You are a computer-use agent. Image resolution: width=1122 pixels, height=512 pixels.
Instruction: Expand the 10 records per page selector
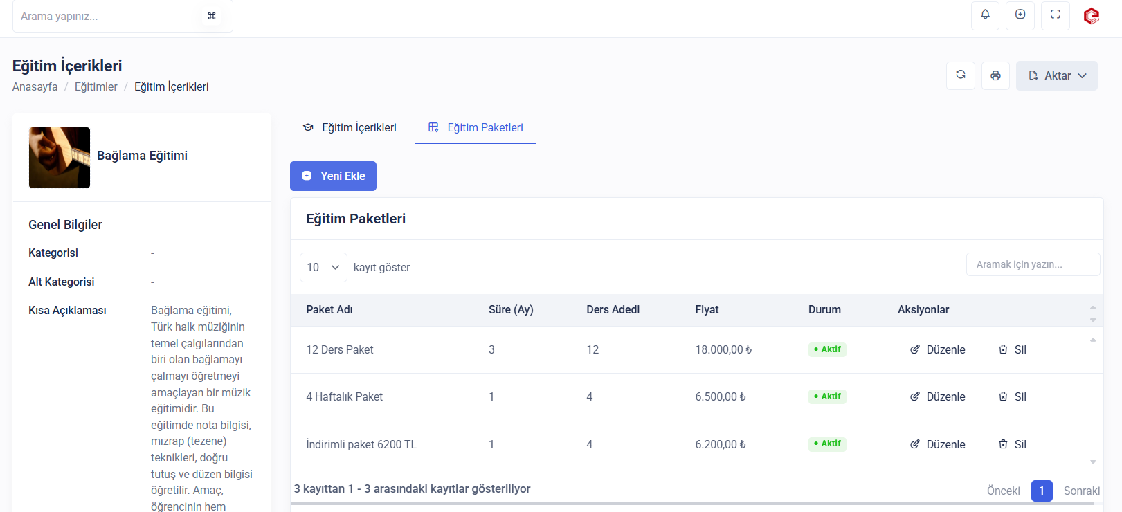(323, 267)
